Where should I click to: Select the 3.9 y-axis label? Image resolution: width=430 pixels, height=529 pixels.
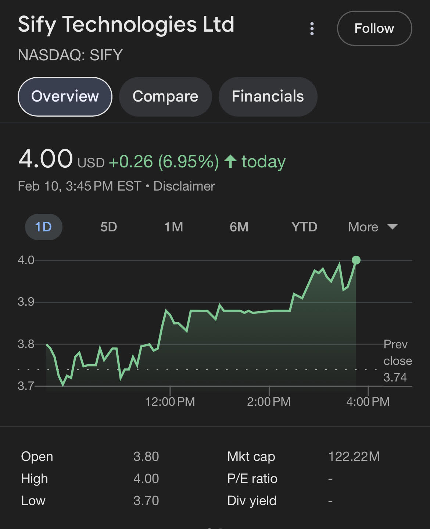point(26,302)
